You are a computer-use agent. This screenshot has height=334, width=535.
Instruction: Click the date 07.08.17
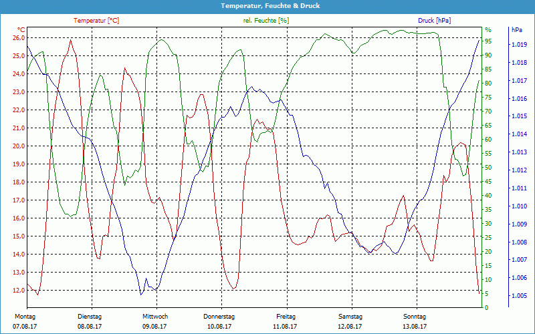25,327
